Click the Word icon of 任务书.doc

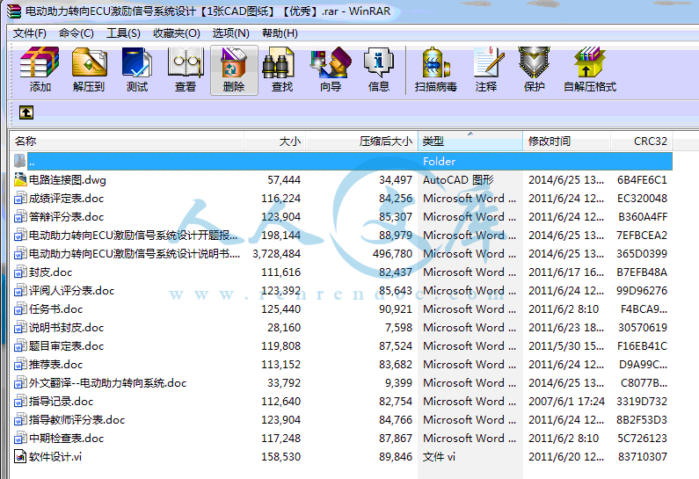[20, 308]
